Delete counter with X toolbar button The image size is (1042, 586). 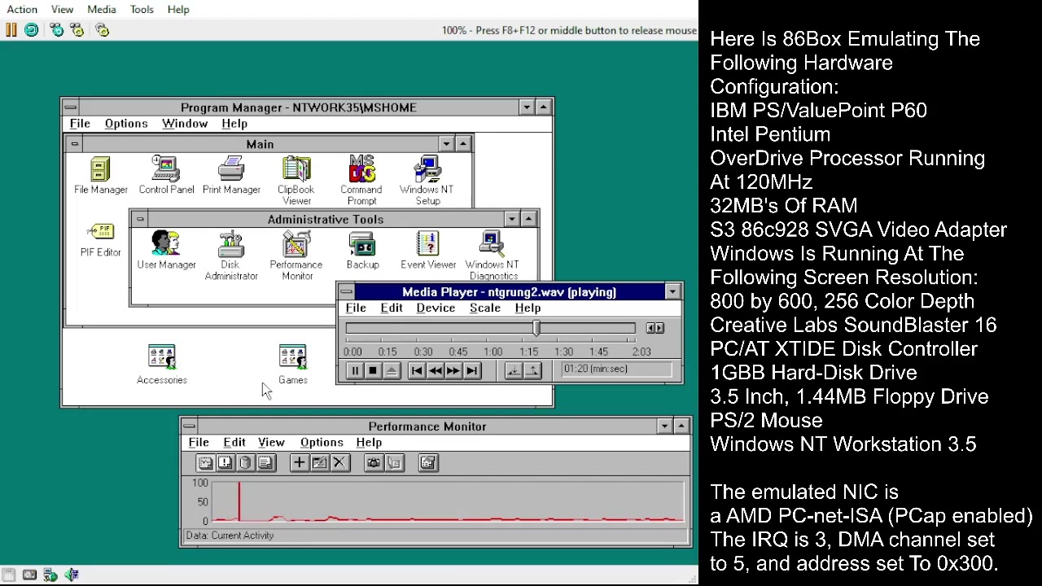[339, 463]
